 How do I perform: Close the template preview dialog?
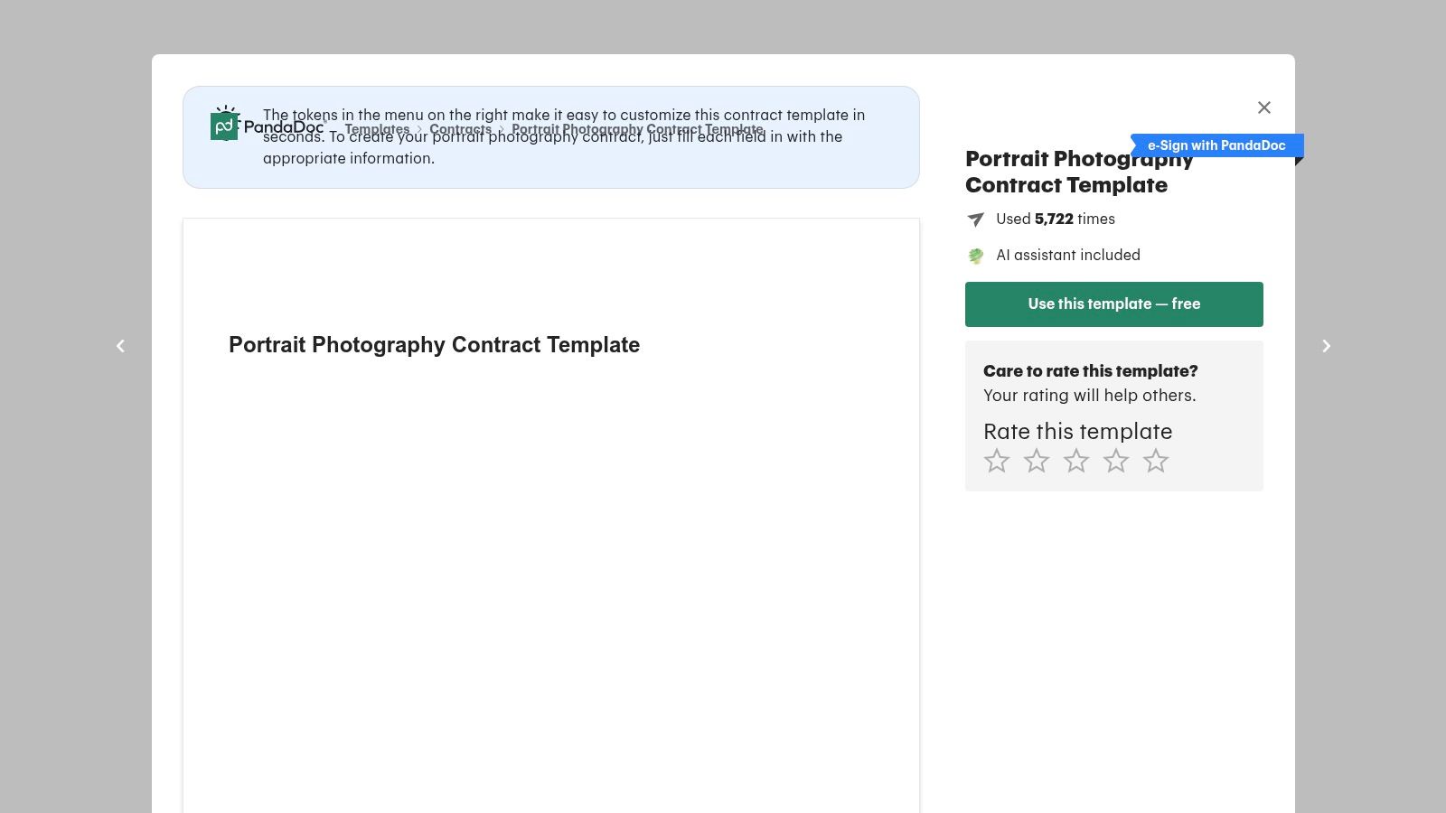pyautogui.click(x=1263, y=107)
